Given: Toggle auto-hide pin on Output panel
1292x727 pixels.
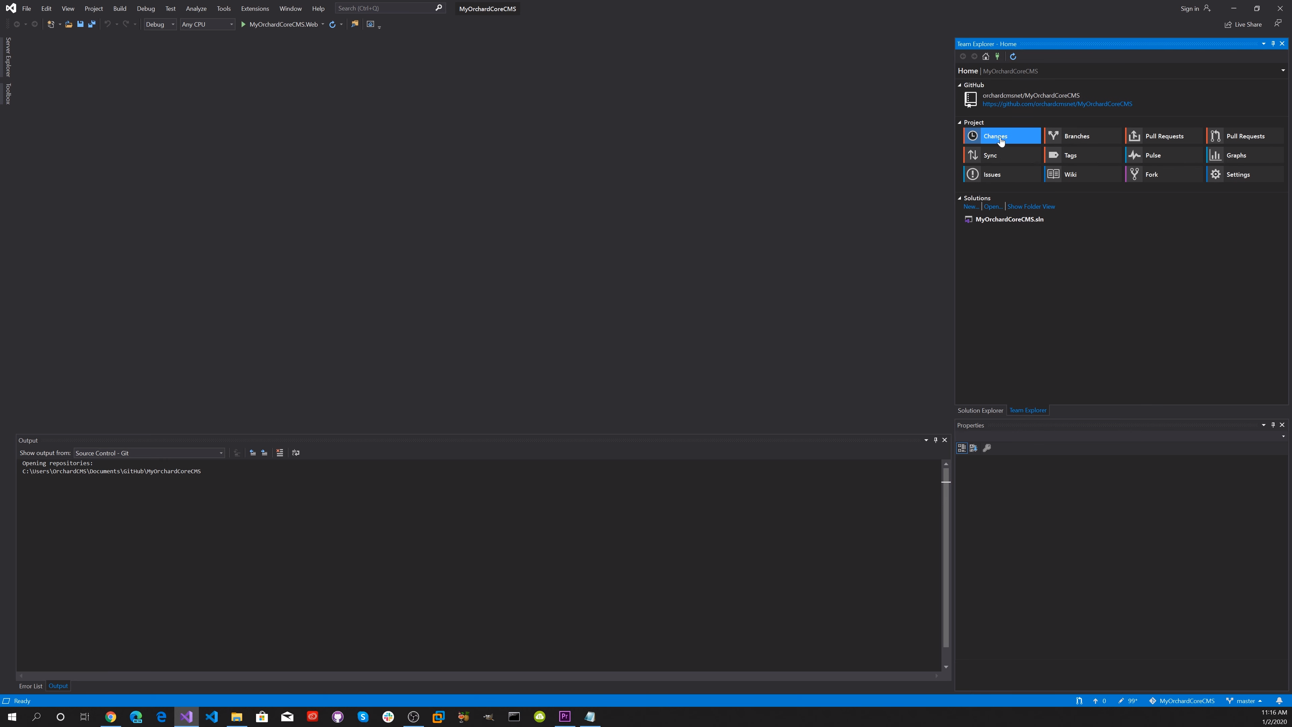Looking at the screenshot, I should coord(935,440).
